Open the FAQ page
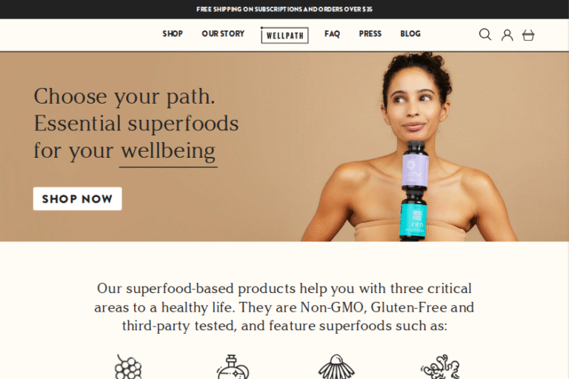This screenshot has height=379, width=569. 332,34
